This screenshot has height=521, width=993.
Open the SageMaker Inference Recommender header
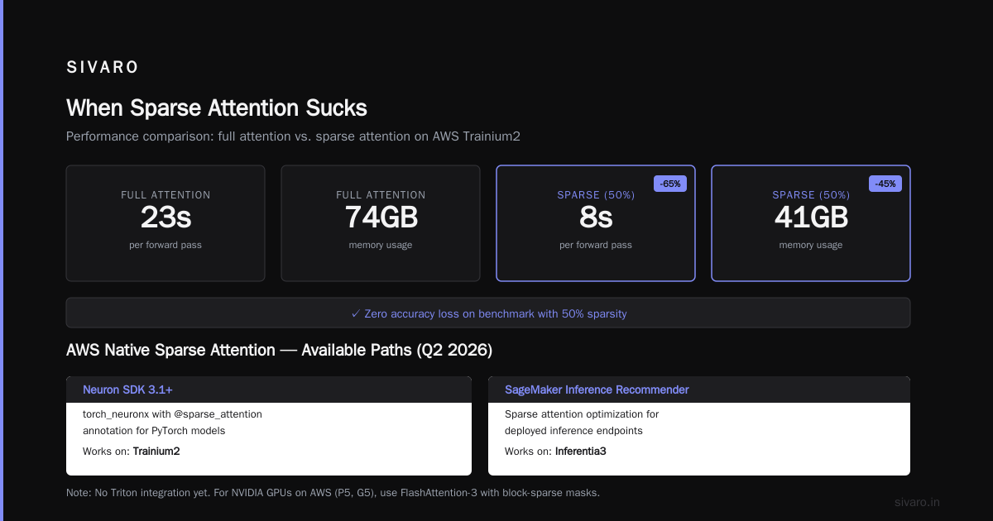(699, 390)
